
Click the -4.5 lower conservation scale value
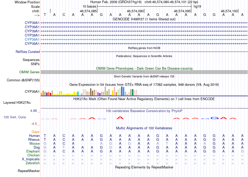point(34,124)
